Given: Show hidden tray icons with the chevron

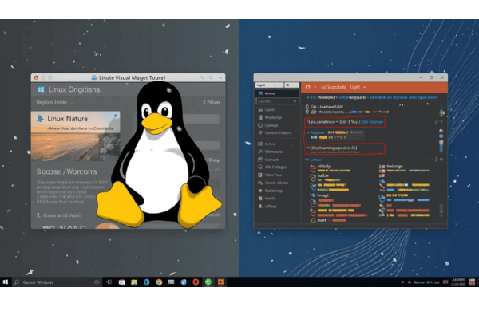Looking at the screenshot, I should (x=402, y=282).
